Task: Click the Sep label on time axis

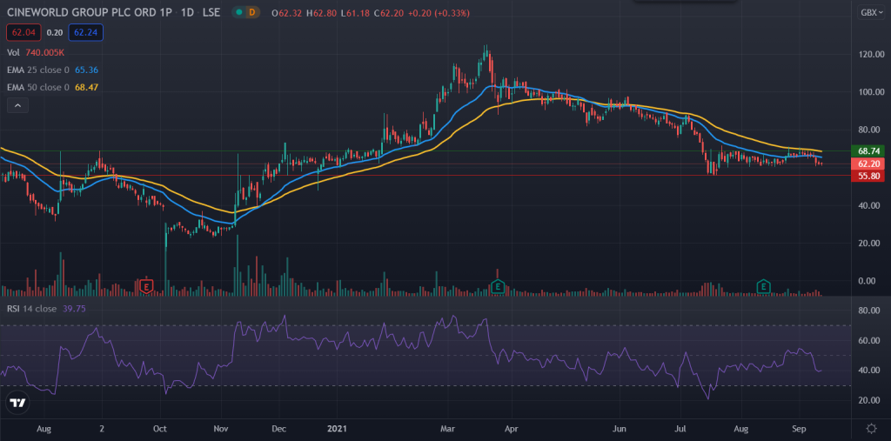Action: click(799, 427)
